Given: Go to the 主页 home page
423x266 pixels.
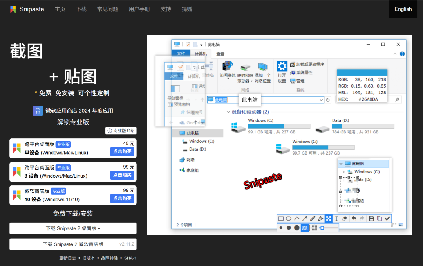Looking at the screenshot, I should tap(60, 9).
